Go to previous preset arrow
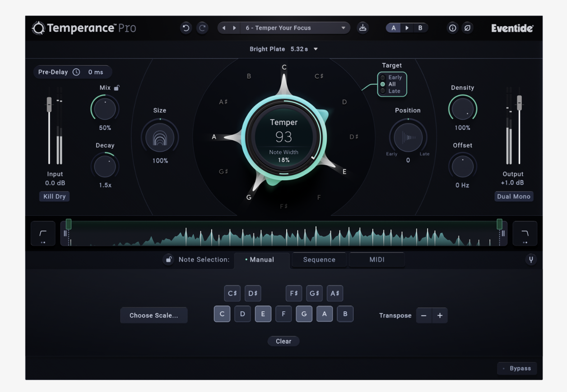The height and width of the screenshot is (392, 567). [223, 28]
